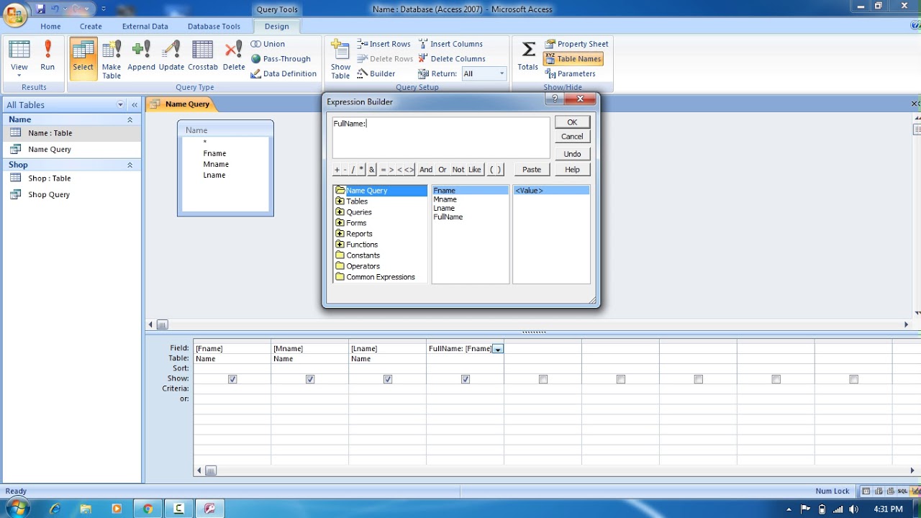
Task: Click Paste in Expression Builder
Action: coord(532,170)
